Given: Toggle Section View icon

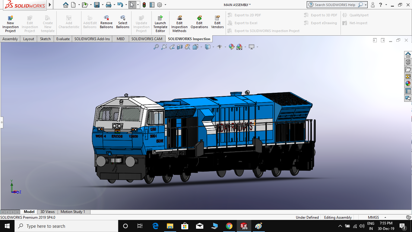Looking at the screenshot, I should click(x=180, y=47).
